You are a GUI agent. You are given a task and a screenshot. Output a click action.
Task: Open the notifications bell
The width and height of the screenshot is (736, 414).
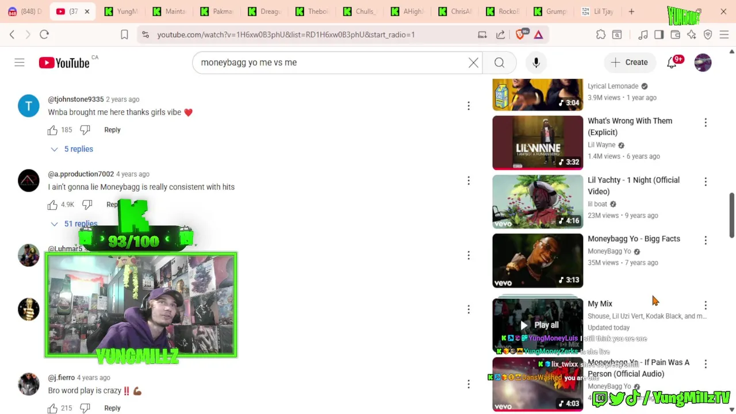(x=672, y=62)
